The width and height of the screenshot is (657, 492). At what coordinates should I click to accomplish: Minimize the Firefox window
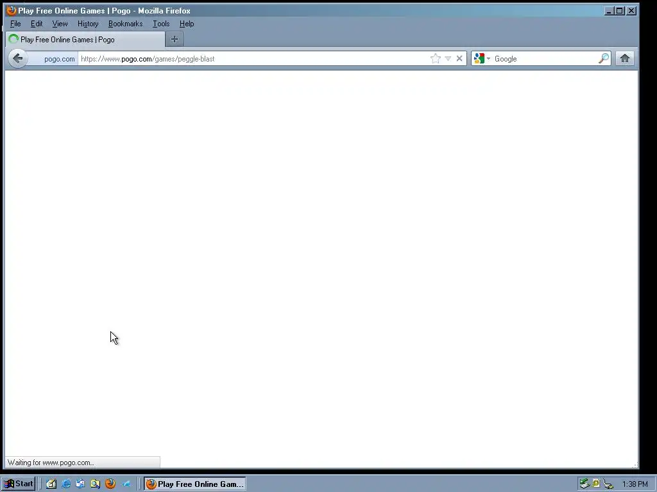tap(609, 11)
